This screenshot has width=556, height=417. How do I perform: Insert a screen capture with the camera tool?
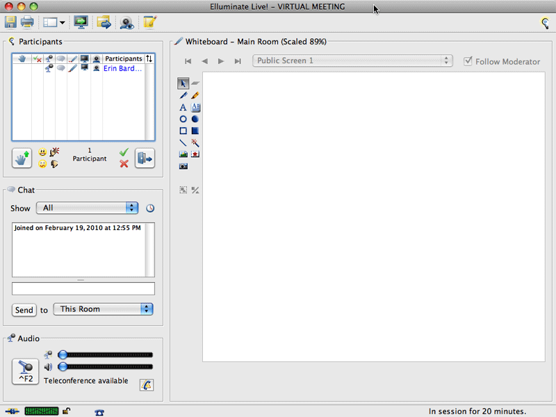coord(183,166)
